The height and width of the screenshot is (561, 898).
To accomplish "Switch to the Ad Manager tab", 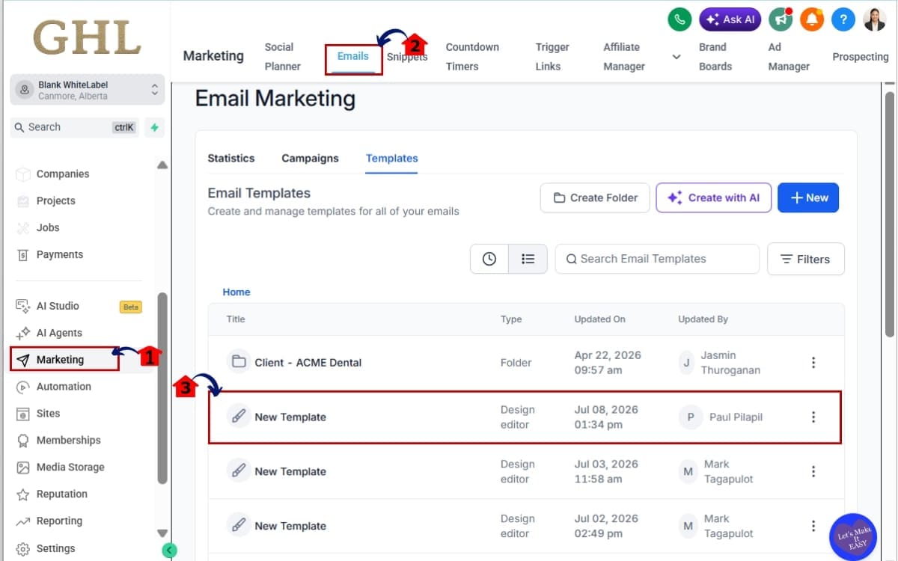I will pyautogui.click(x=789, y=56).
